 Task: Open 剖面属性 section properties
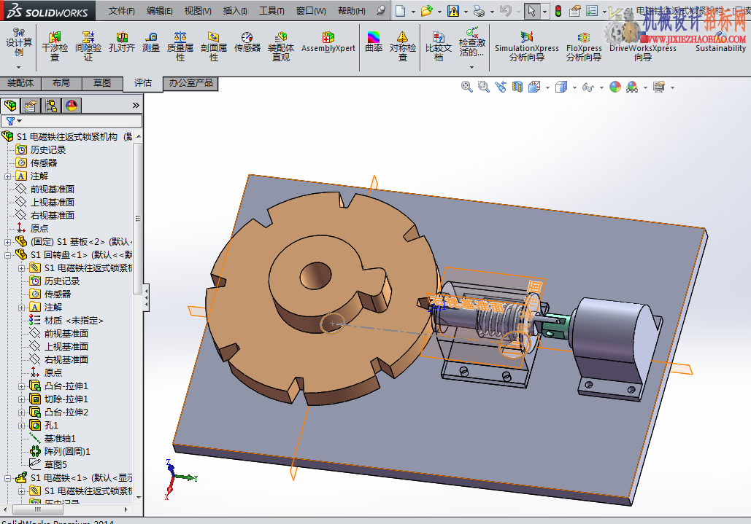(x=214, y=47)
